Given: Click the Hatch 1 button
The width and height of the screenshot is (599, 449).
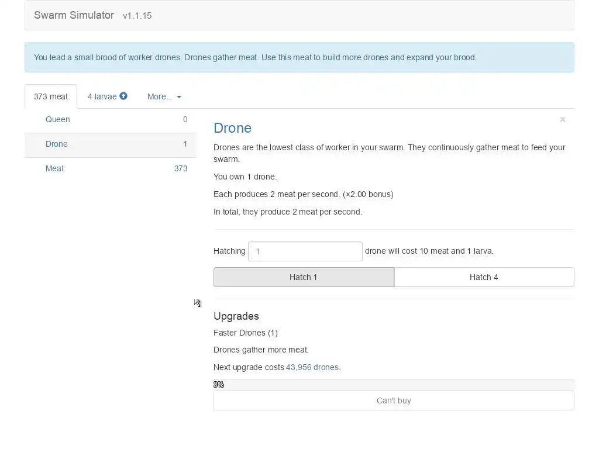Looking at the screenshot, I should 304,277.
